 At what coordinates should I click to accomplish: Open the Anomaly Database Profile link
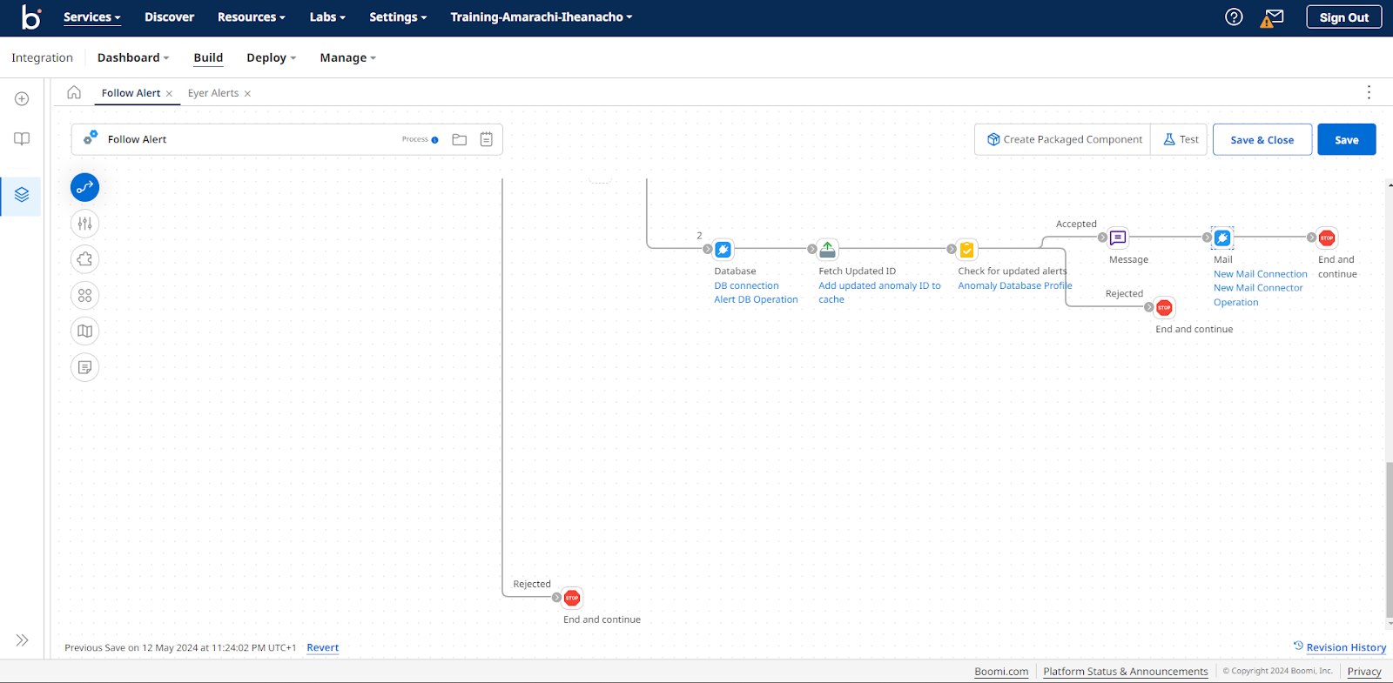coord(1015,285)
